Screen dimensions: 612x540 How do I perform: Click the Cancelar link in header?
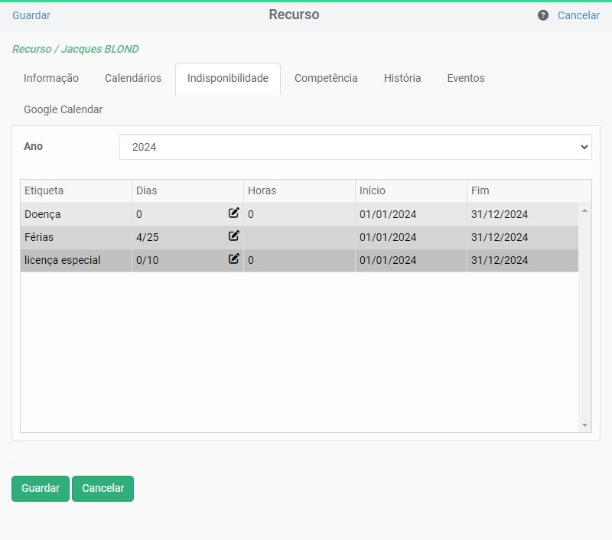[x=578, y=15]
